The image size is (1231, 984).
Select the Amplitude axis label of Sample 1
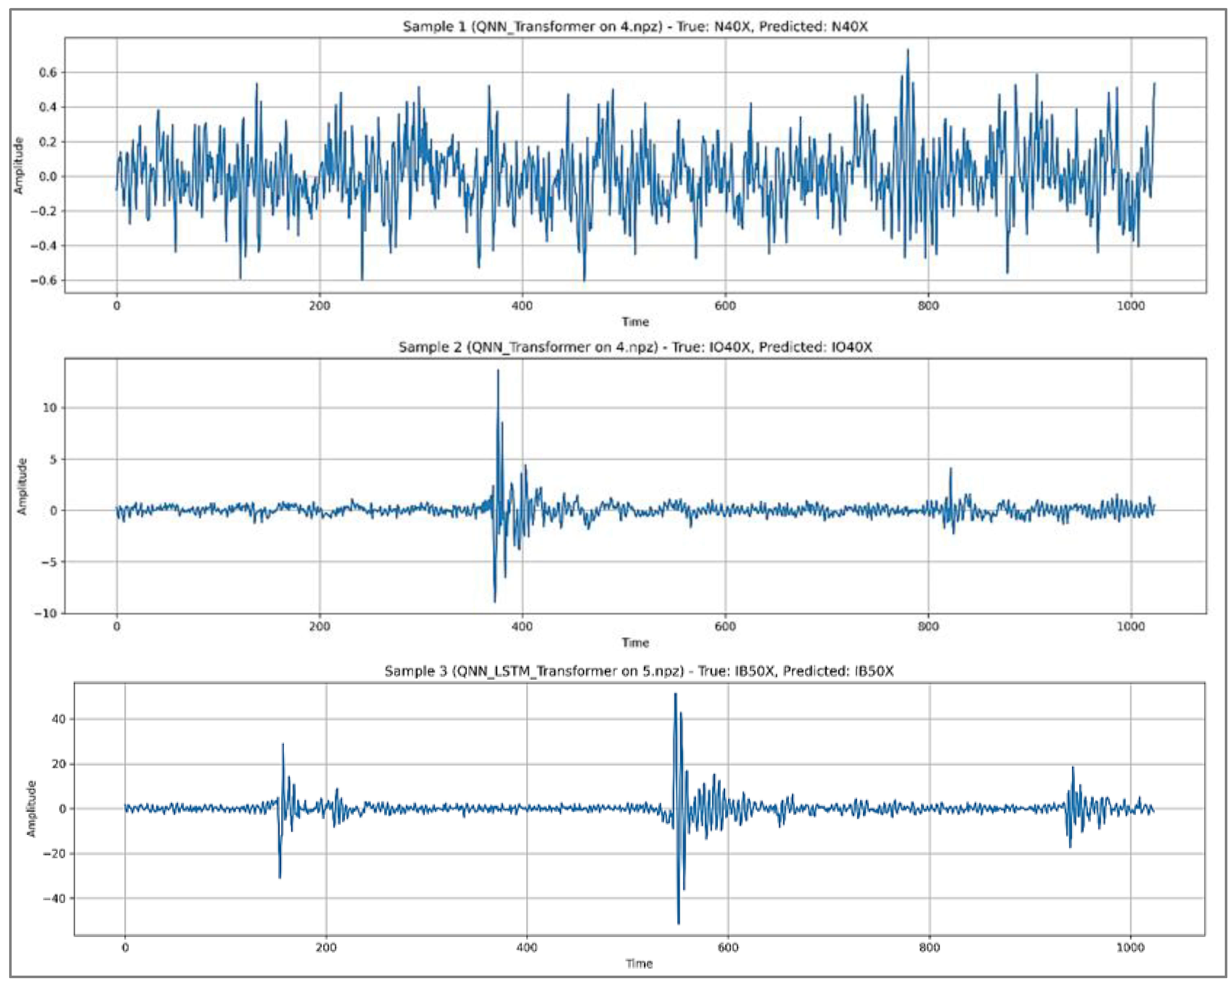[19, 166]
